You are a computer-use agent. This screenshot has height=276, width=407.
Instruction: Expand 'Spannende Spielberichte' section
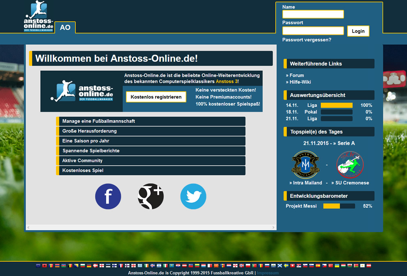pyautogui.click(x=151, y=151)
